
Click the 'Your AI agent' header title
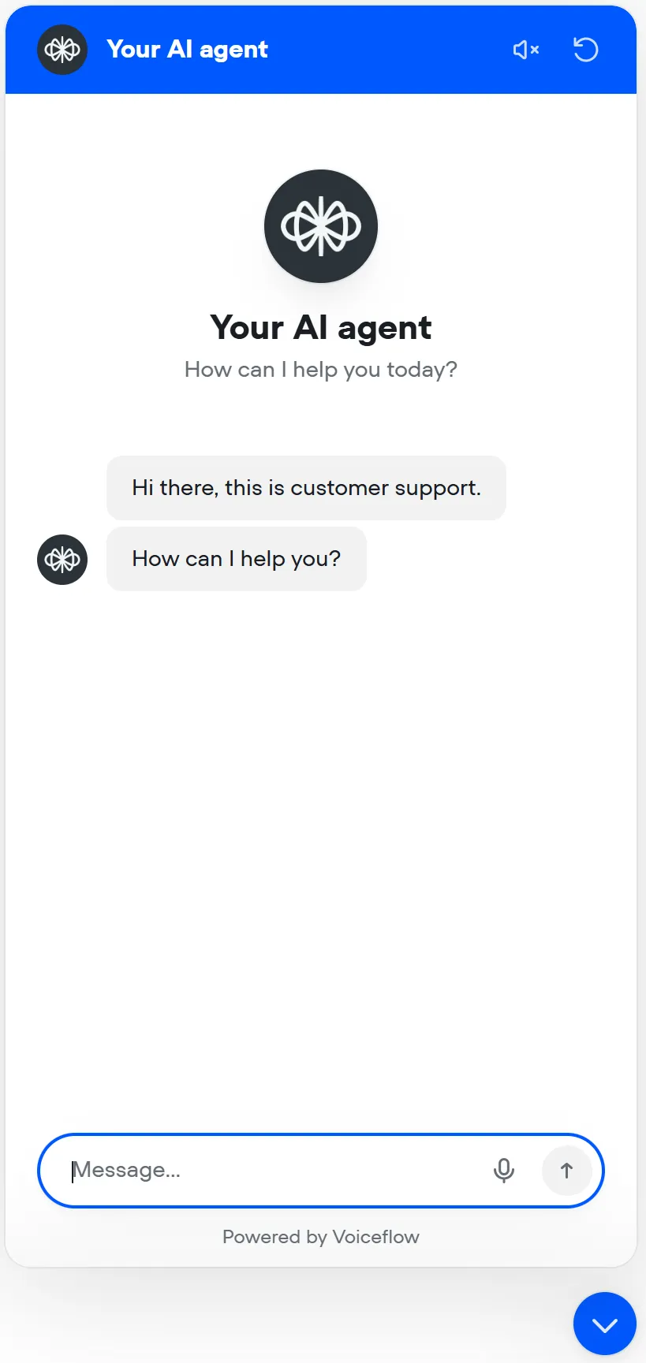click(188, 50)
